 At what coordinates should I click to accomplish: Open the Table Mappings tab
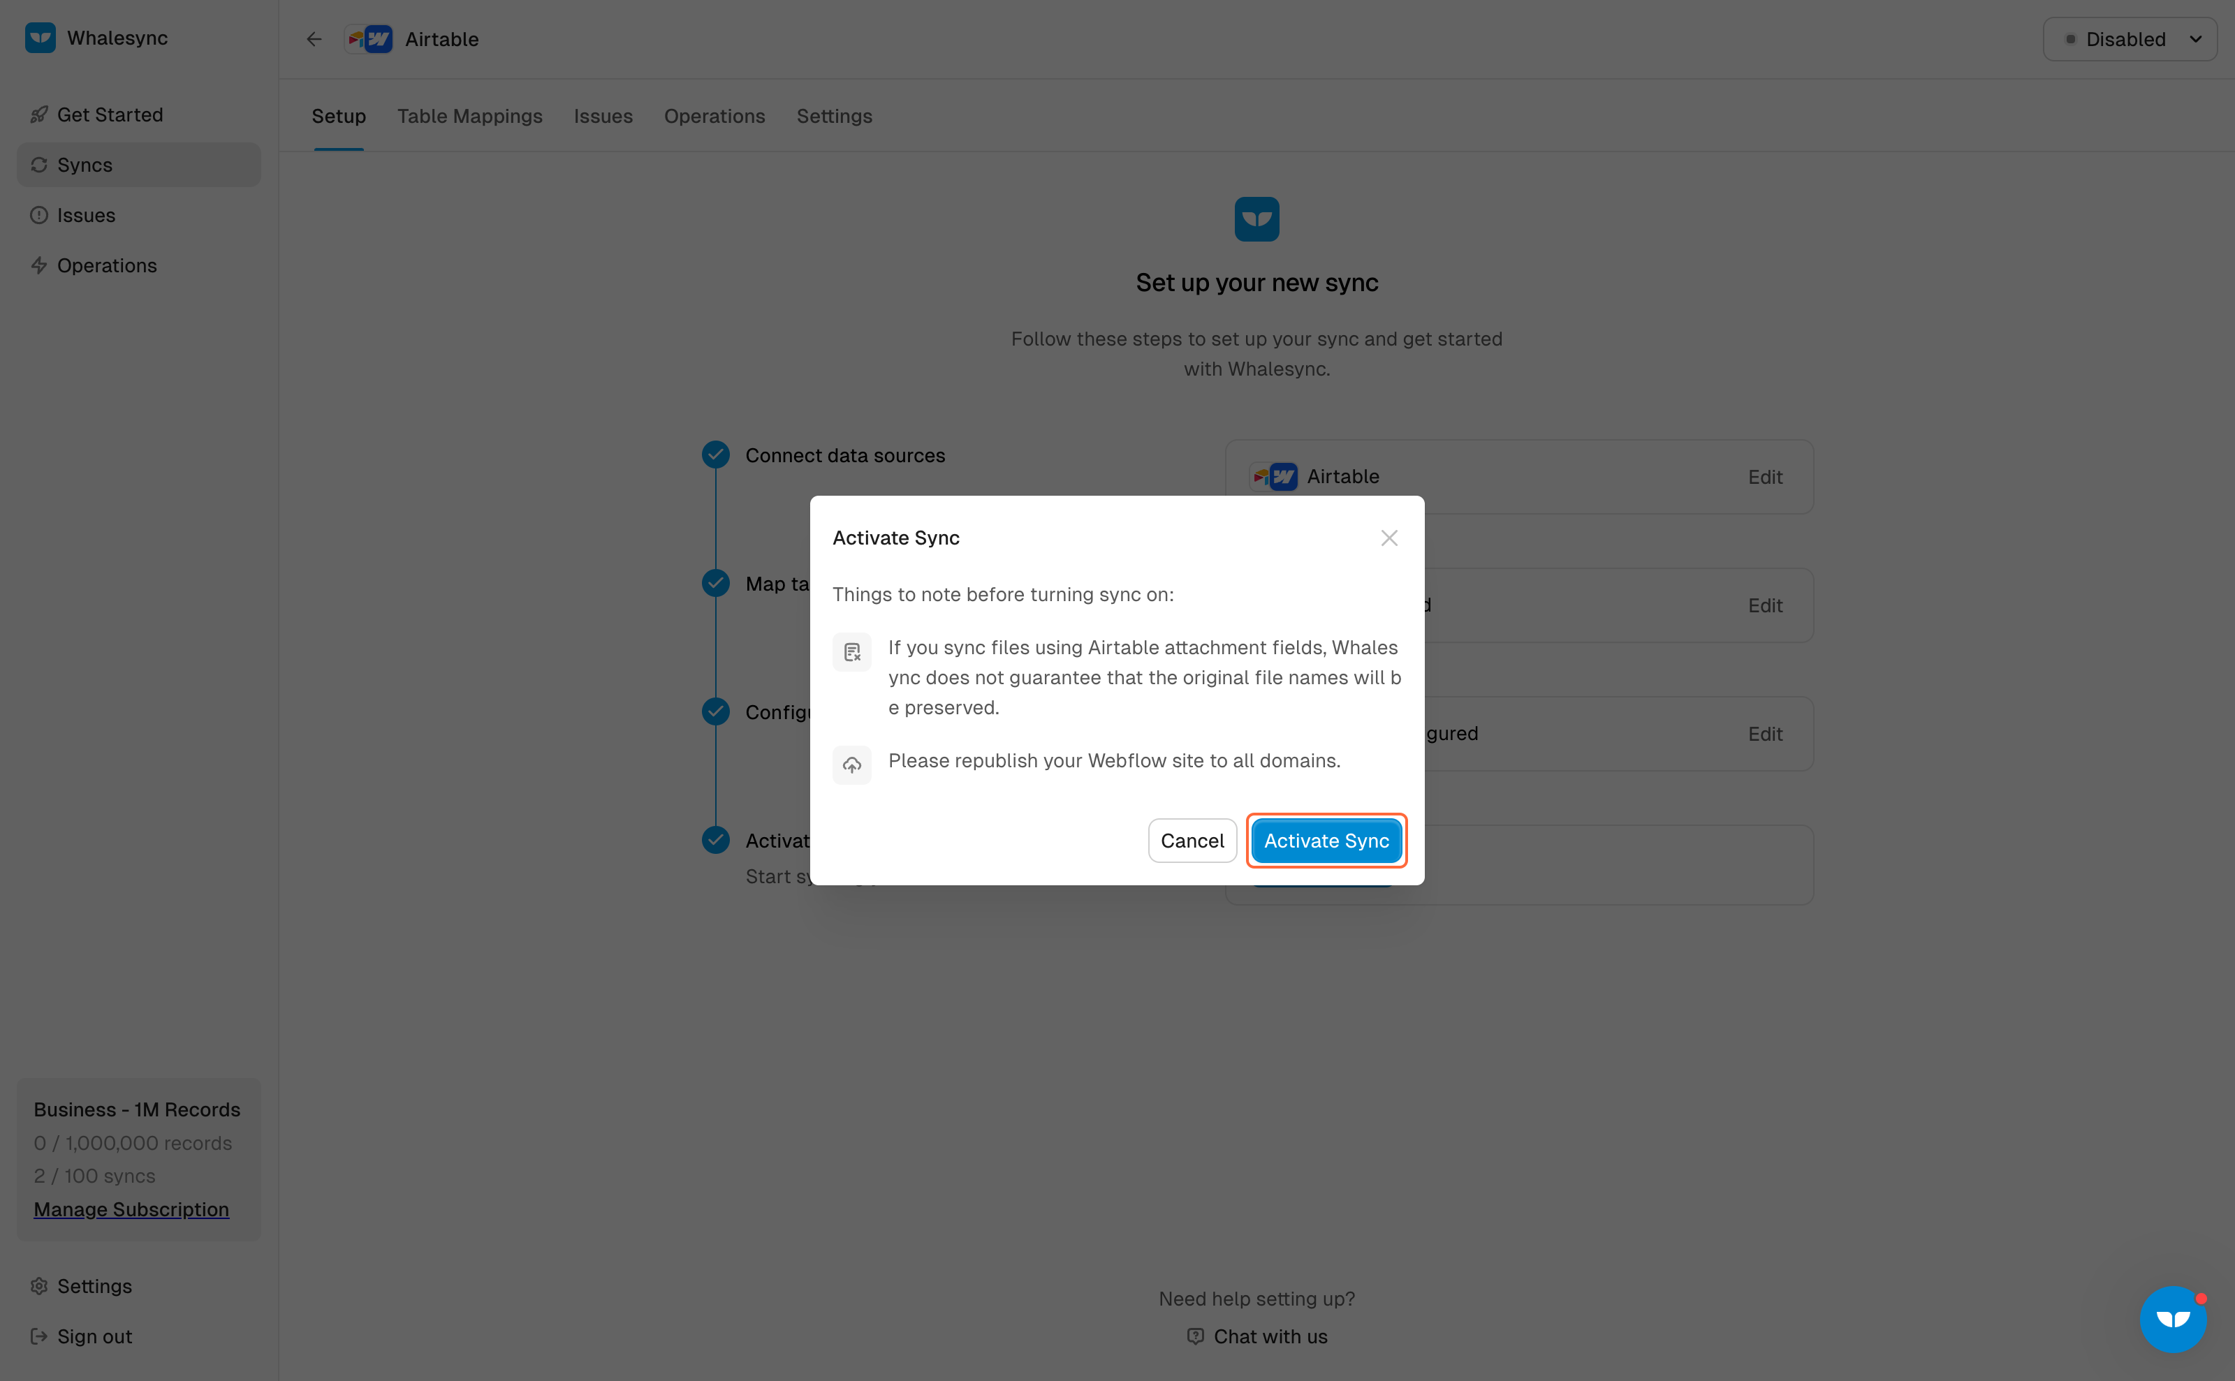(x=469, y=116)
